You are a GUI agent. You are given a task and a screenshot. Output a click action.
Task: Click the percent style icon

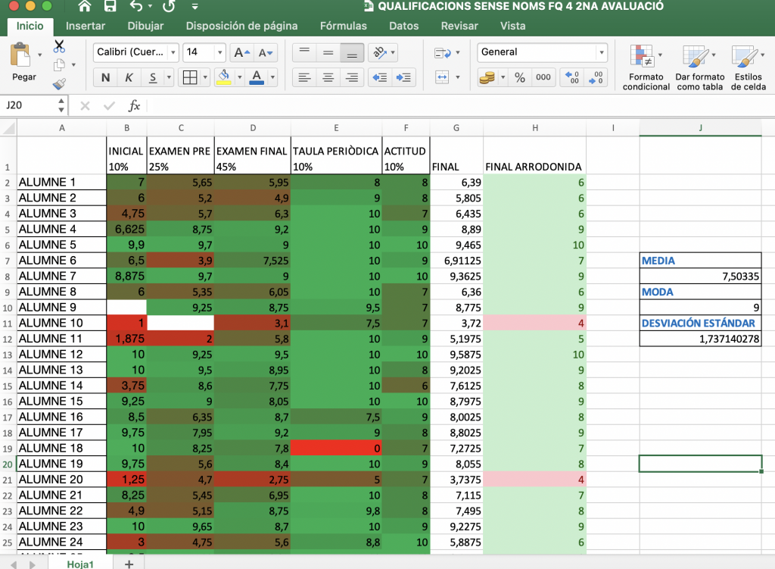[519, 77]
